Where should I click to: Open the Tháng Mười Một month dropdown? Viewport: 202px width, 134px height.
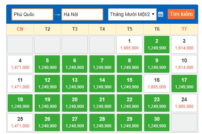(x=132, y=14)
